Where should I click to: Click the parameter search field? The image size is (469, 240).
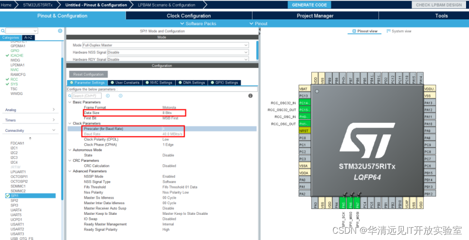(x=87, y=96)
